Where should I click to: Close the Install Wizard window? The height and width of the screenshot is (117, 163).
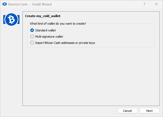[x=157, y=4]
